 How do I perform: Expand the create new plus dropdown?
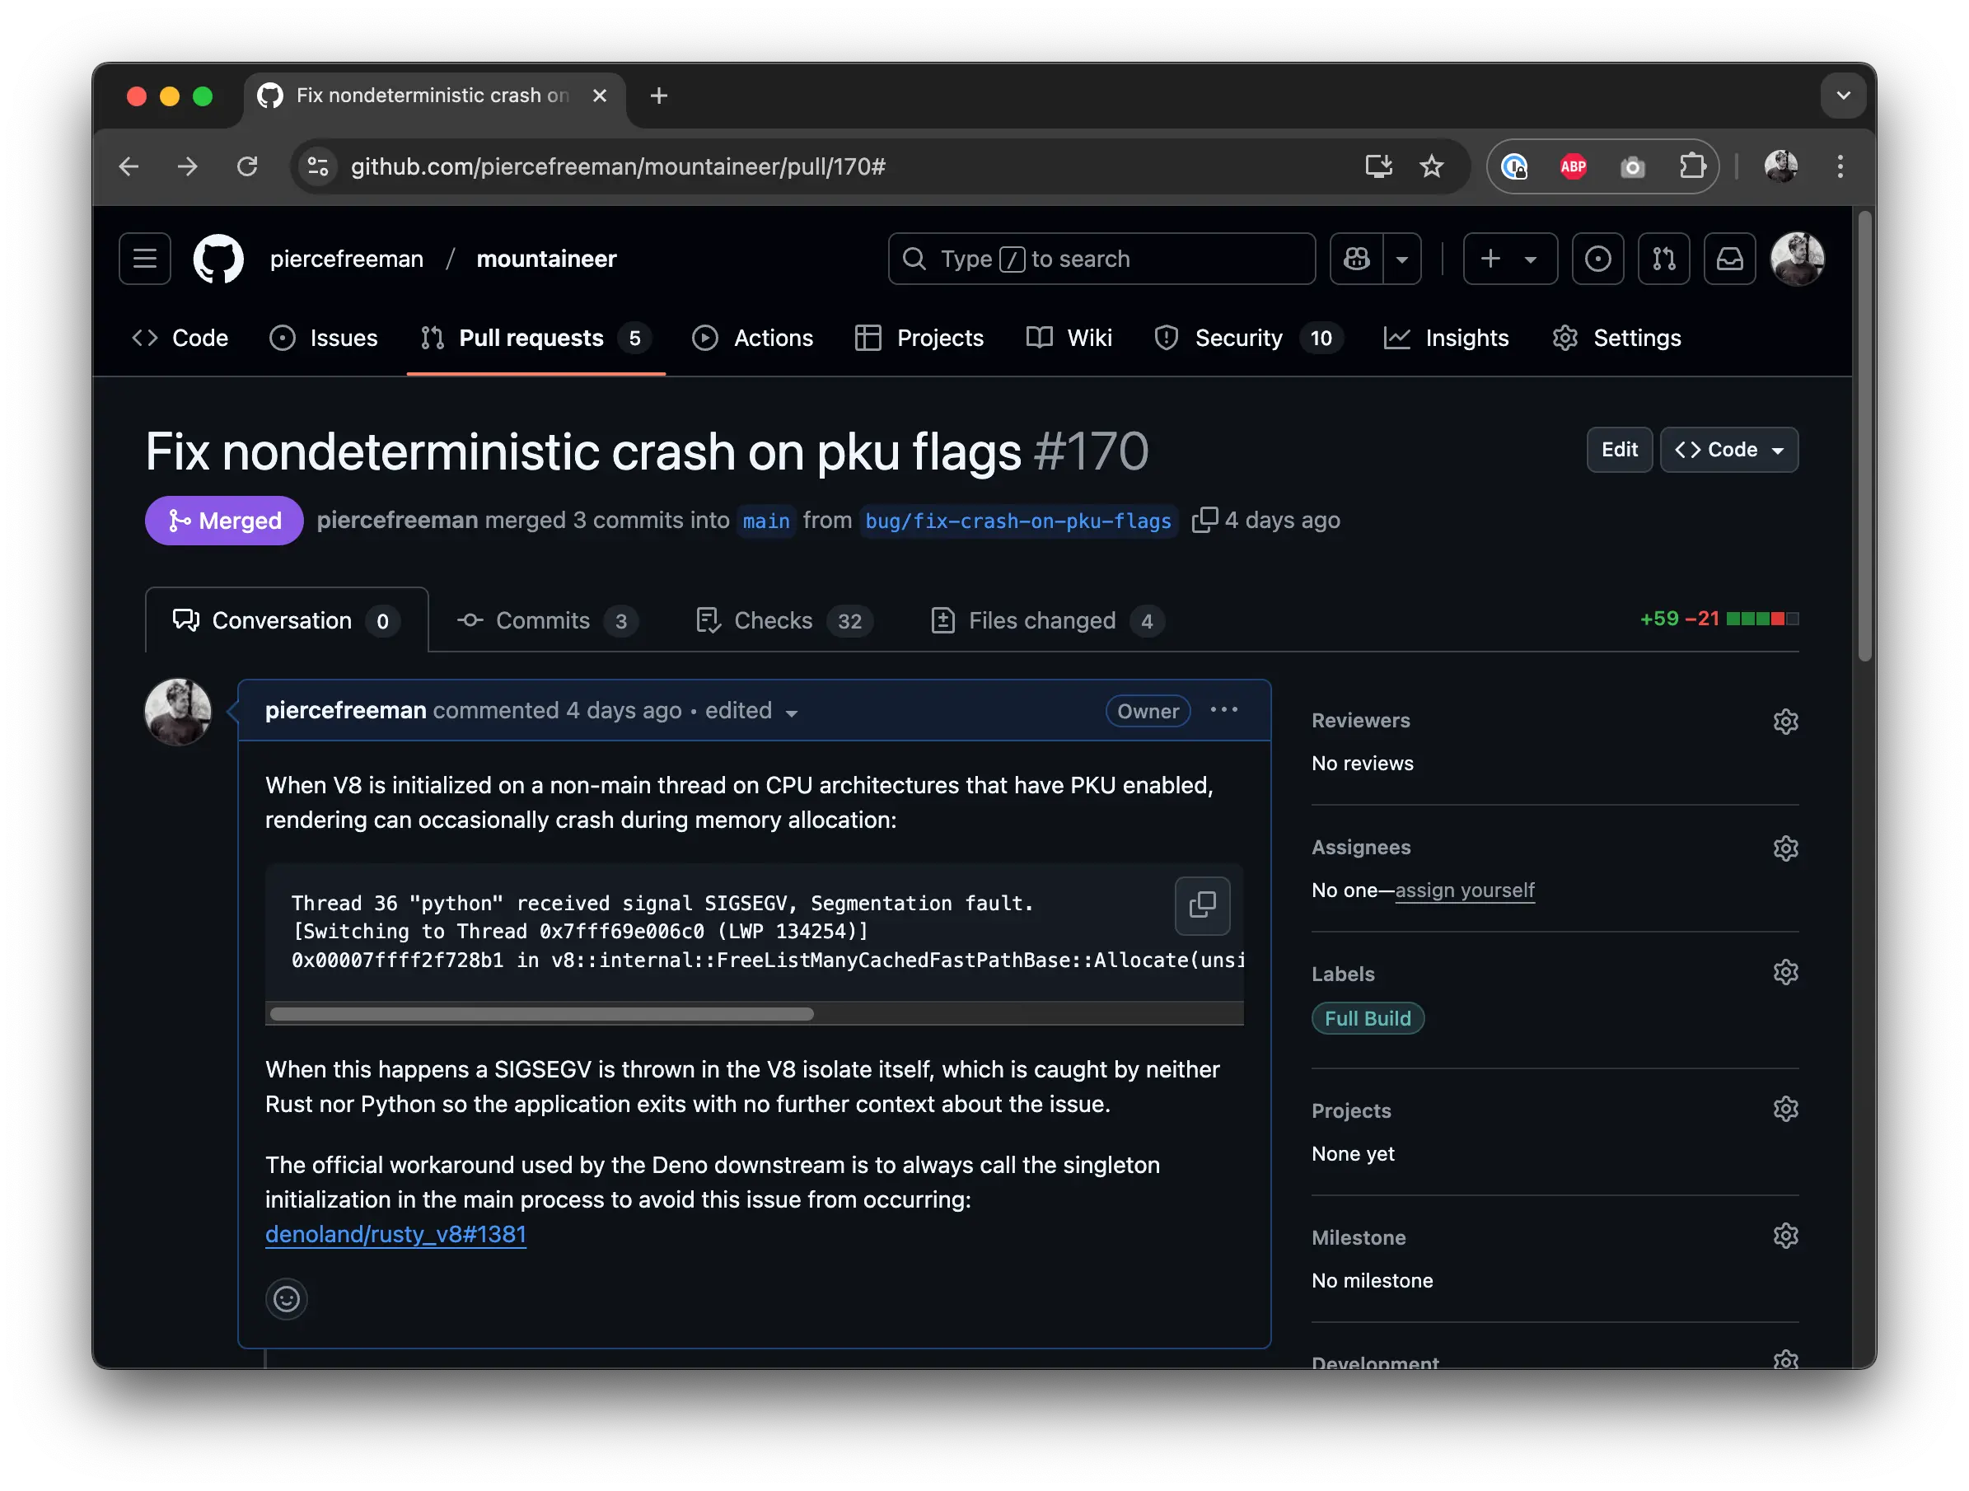click(1509, 259)
